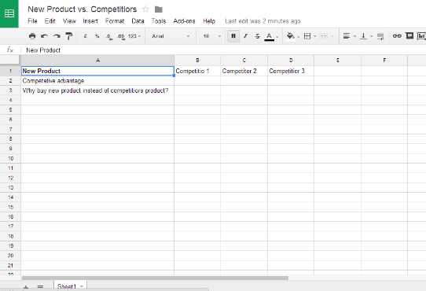Increase decimal places
Image resolution: width=426 pixels, height=291 pixels.
pyautogui.click(x=121, y=36)
